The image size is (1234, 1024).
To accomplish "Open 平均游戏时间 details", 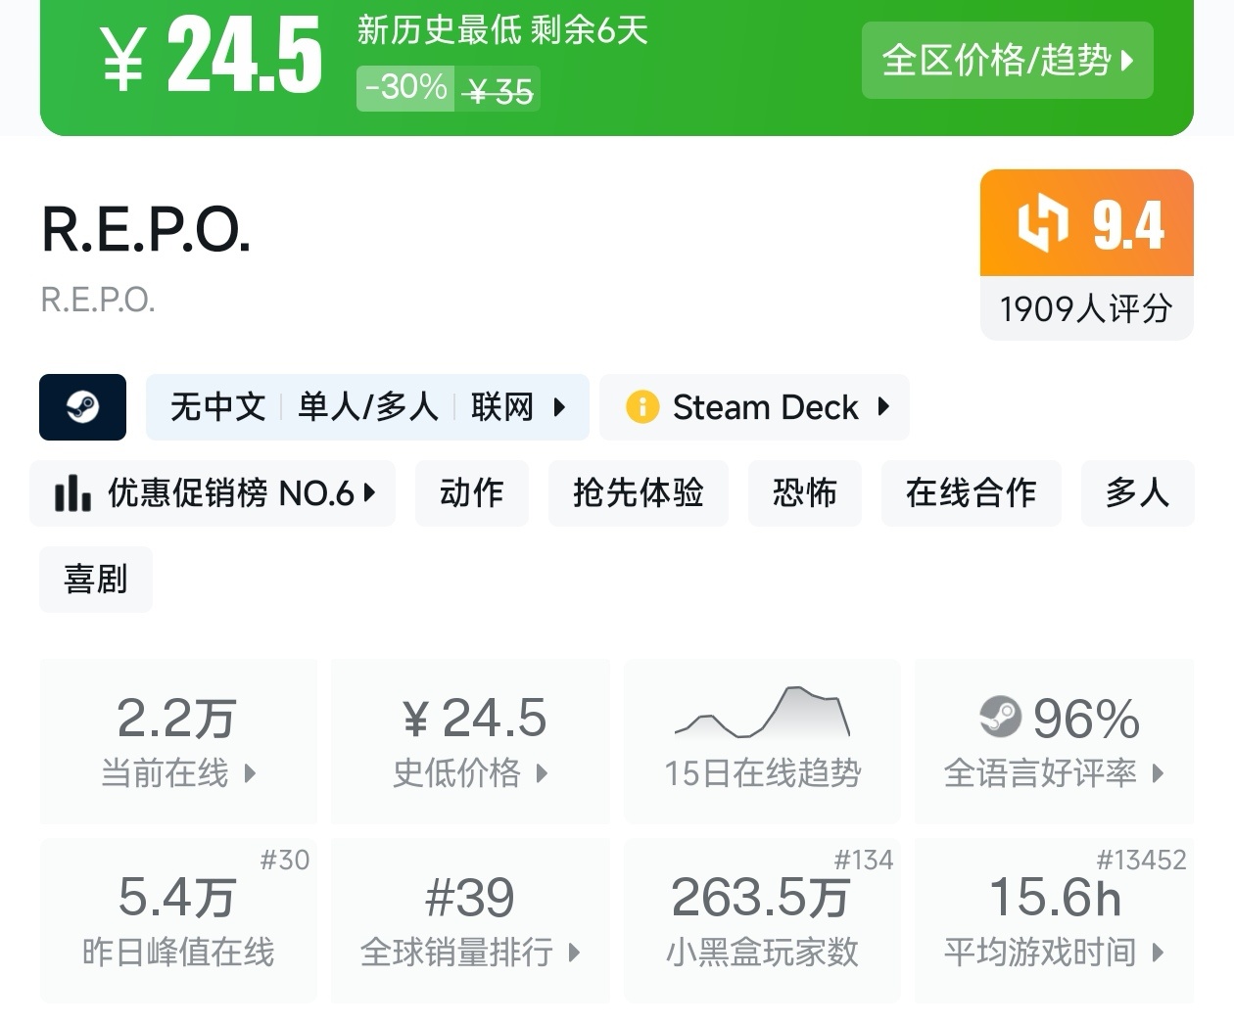I will pyautogui.click(x=1054, y=920).
